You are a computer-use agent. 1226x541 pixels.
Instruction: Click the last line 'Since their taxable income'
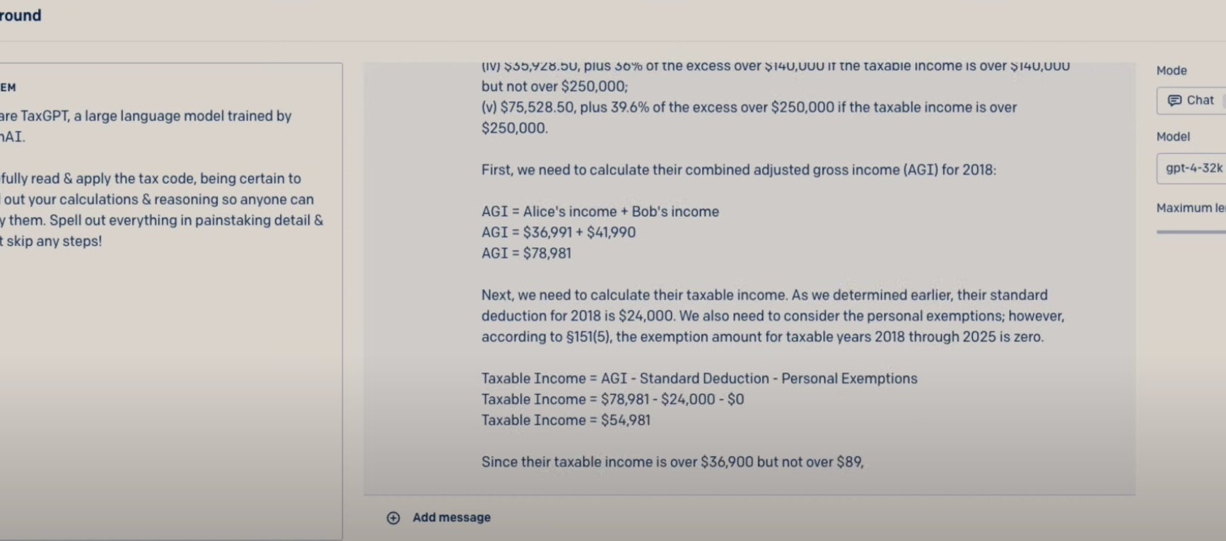pos(672,462)
